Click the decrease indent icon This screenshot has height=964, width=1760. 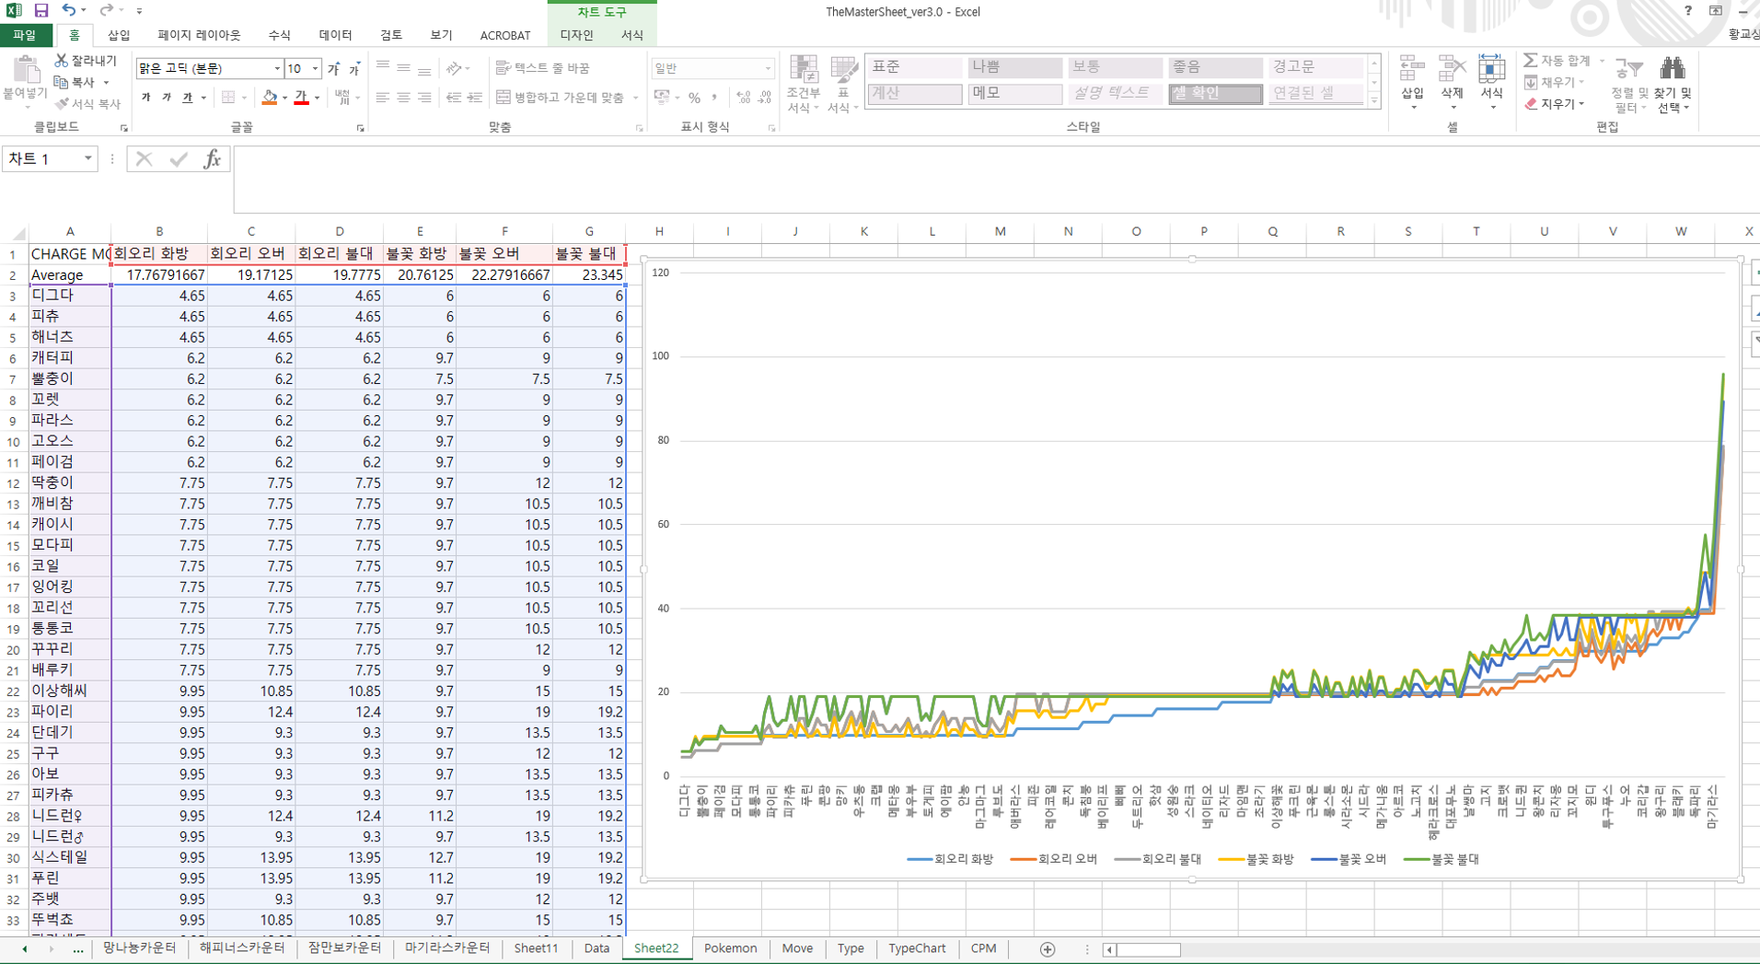click(454, 98)
